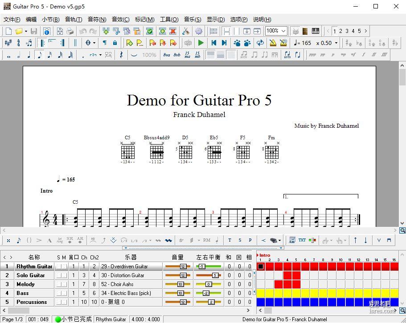The height and width of the screenshot is (323, 406).
Task: Toggle the metronome count-in icon with clock
Action: [283, 43]
